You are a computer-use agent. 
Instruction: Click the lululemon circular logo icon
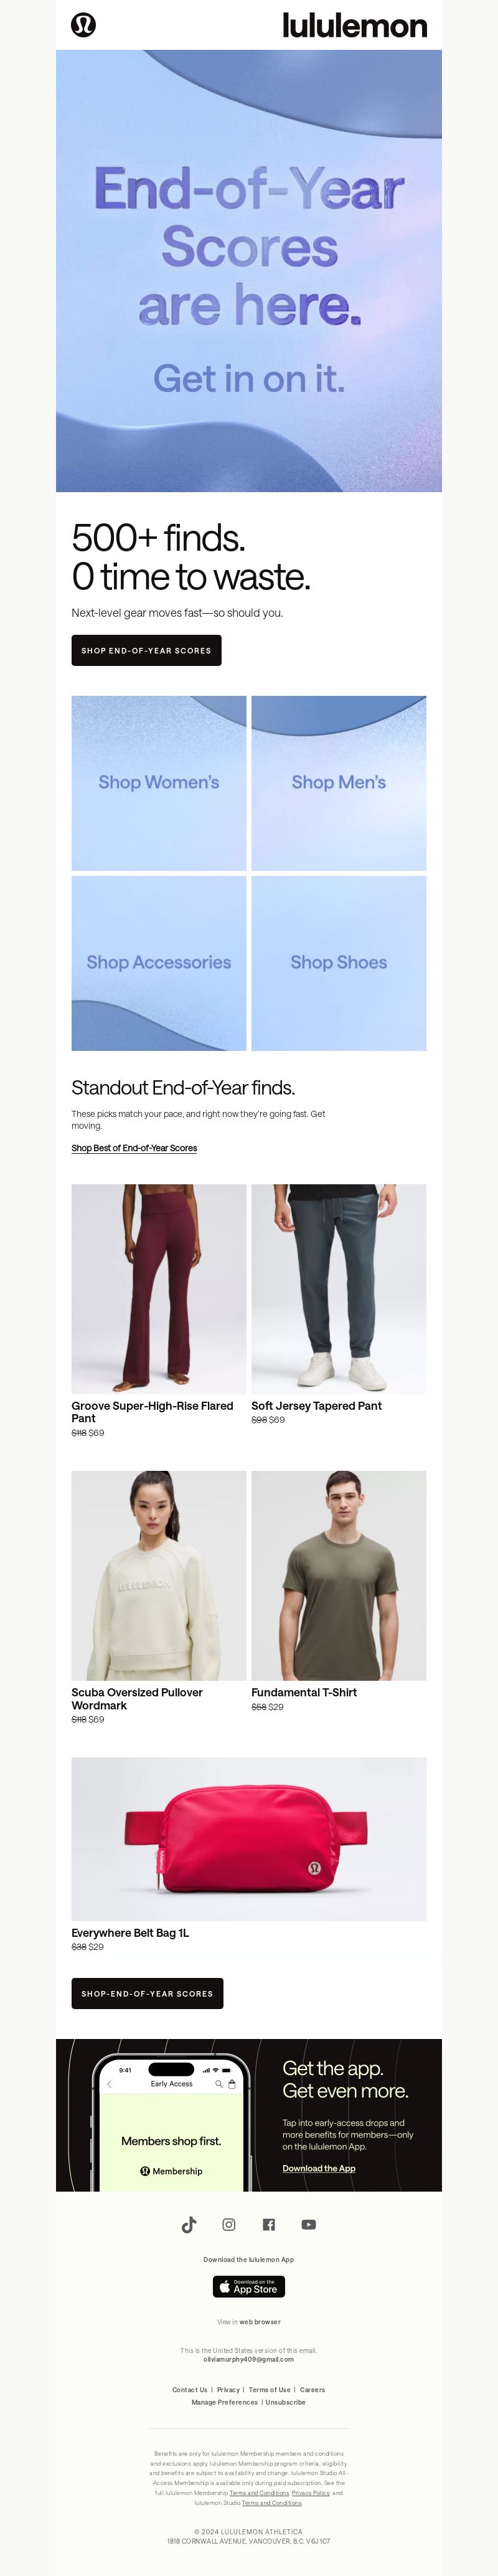[x=84, y=25]
